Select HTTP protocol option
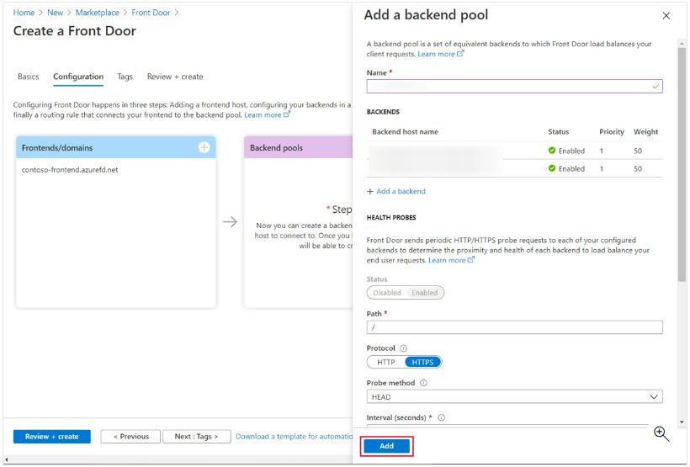This screenshot has width=690, height=467. 385,362
